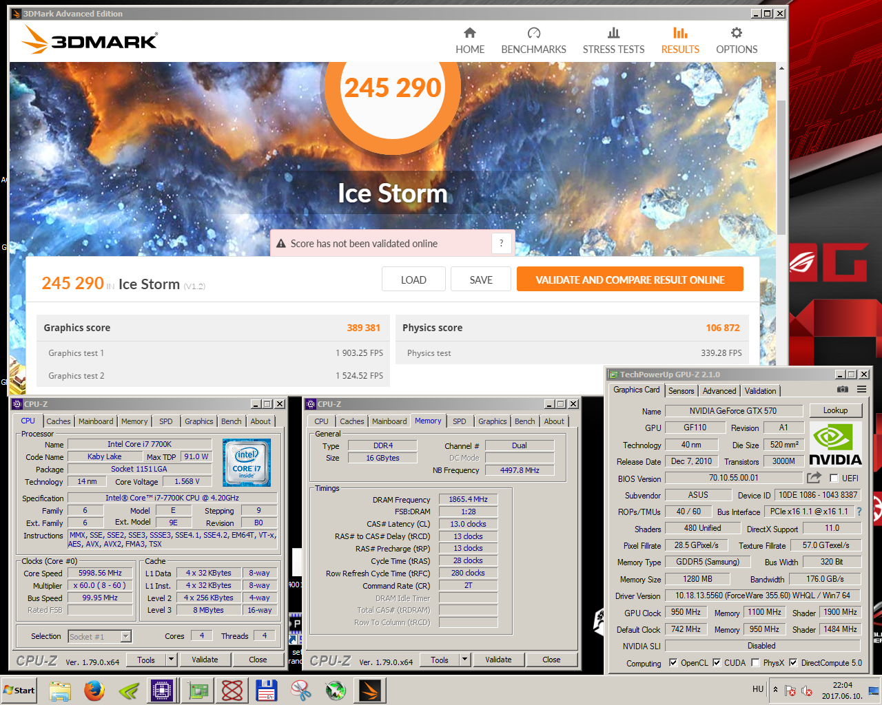This screenshot has height=705, width=882.
Task: Show hidden tray icons arrow
Action: 775,690
